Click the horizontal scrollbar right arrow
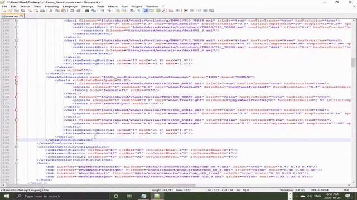This screenshot has height=200, width=357. (349, 185)
